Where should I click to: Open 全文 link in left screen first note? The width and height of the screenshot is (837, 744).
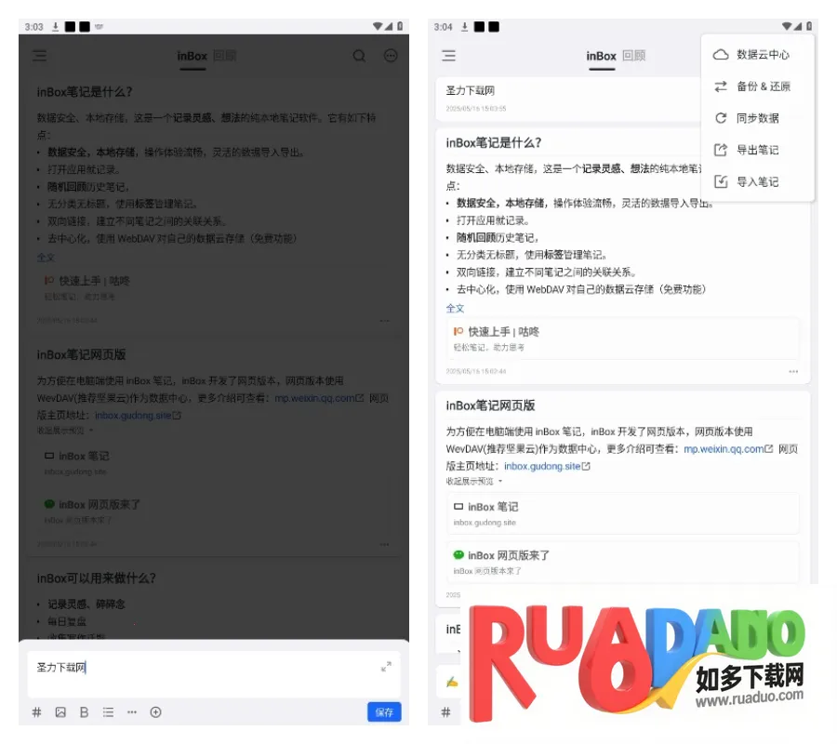click(46, 258)
